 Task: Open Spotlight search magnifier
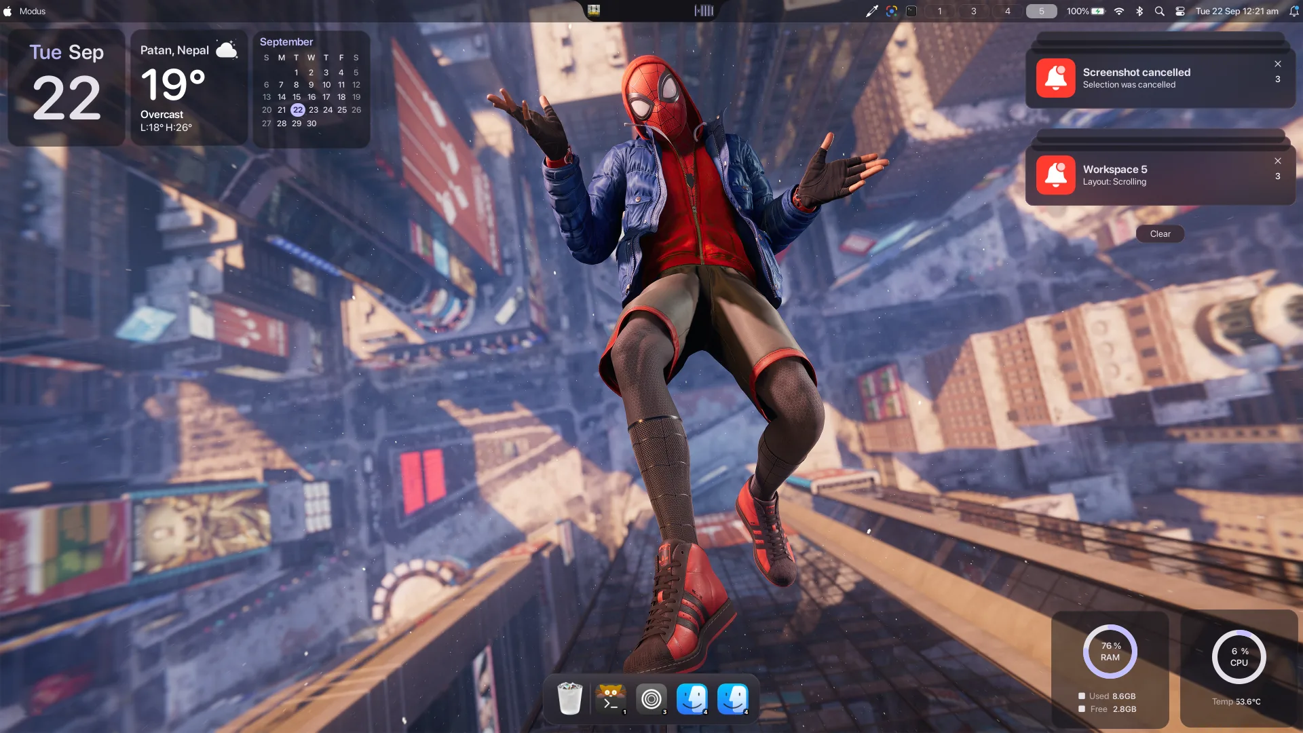tap(1160, 11)
